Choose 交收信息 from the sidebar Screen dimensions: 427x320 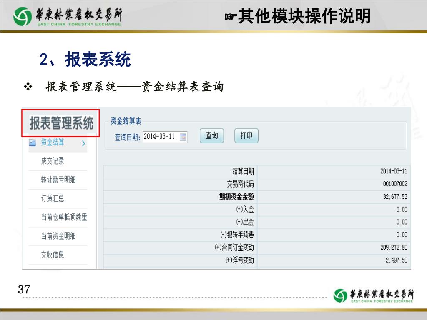[x=53, y=255]
